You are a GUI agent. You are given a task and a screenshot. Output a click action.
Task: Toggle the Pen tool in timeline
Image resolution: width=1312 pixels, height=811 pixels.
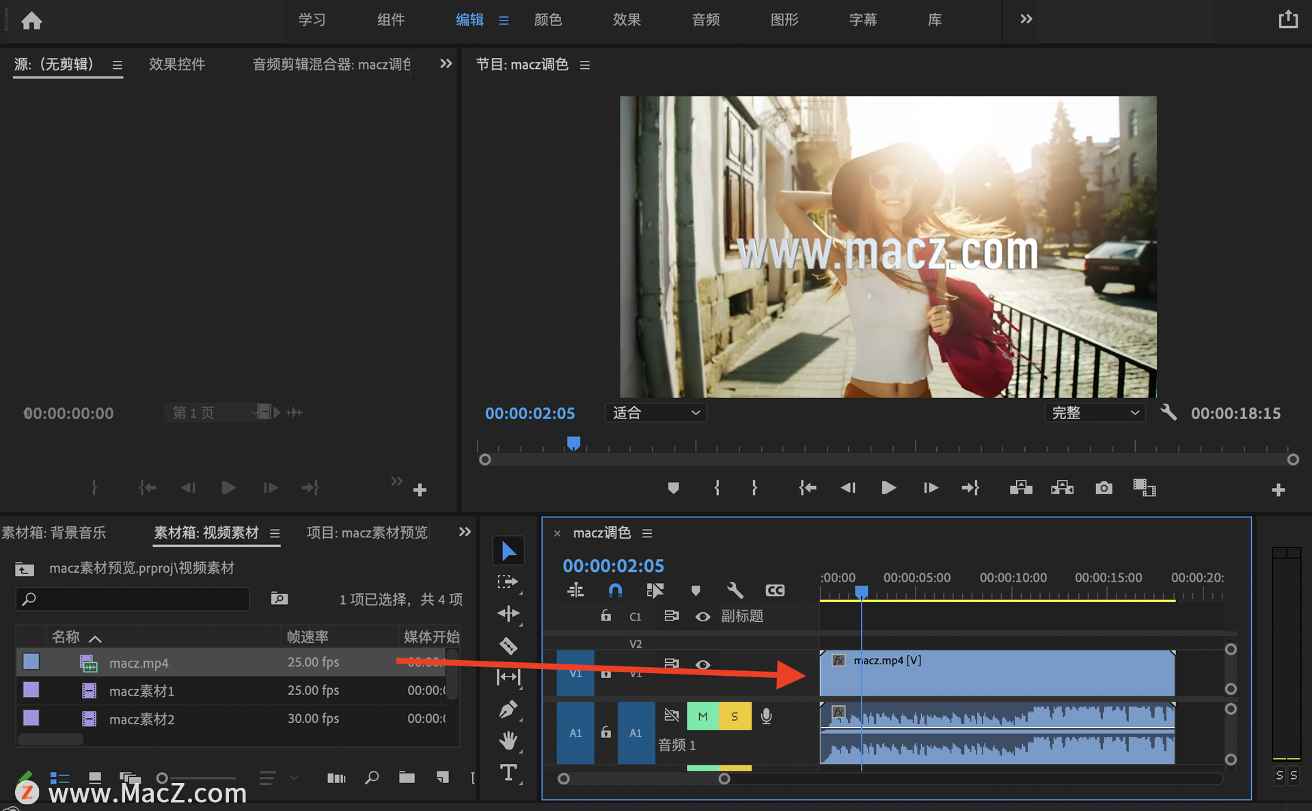click(507, 710)
